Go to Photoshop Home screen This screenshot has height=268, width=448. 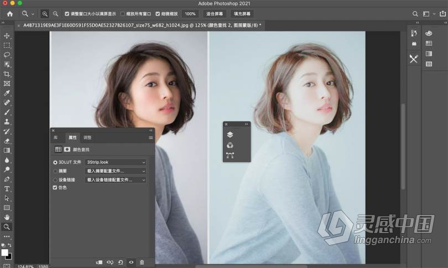coord(10,14)
